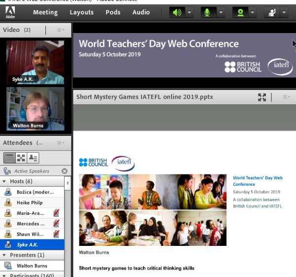296x277 pixels.
Task: Click the Active Speakers phone icon
Action: click(7, 171)
